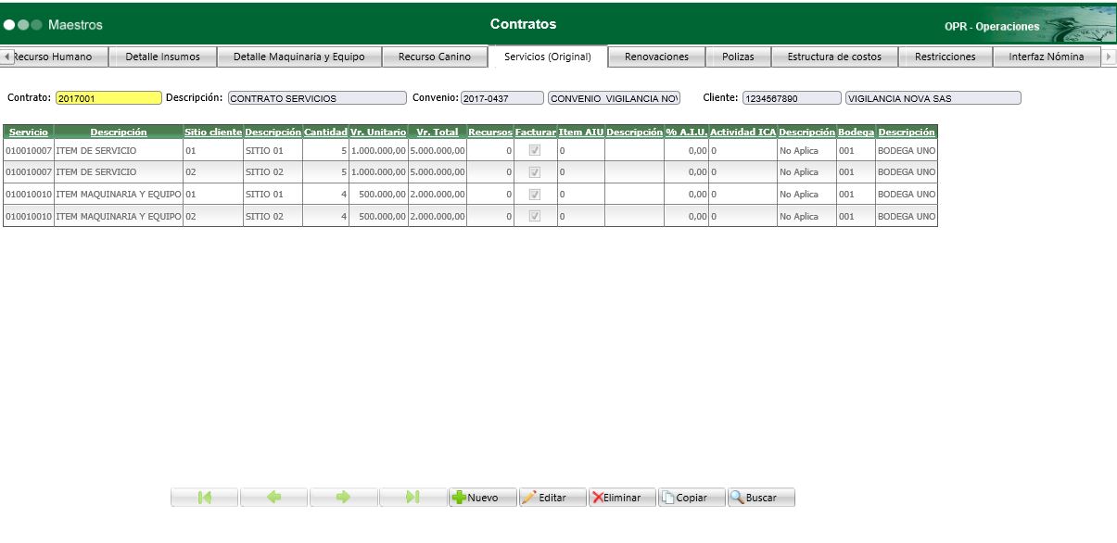Click the Copiar button
This screenshot has height=543, width=1117.
pyautogui.click(x=692, y=498)
